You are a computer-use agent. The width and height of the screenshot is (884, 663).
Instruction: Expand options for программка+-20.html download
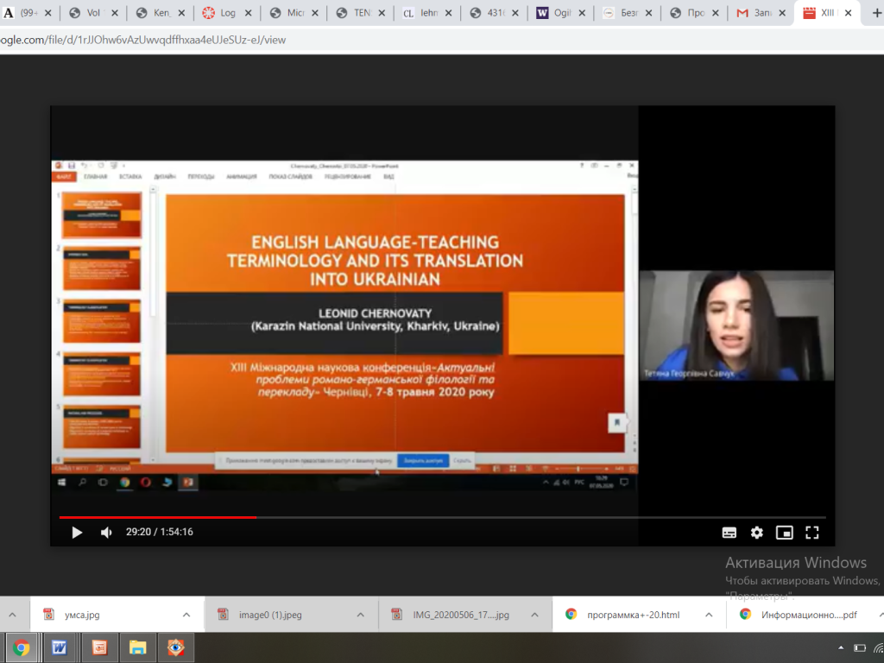(x=709, y=615)
